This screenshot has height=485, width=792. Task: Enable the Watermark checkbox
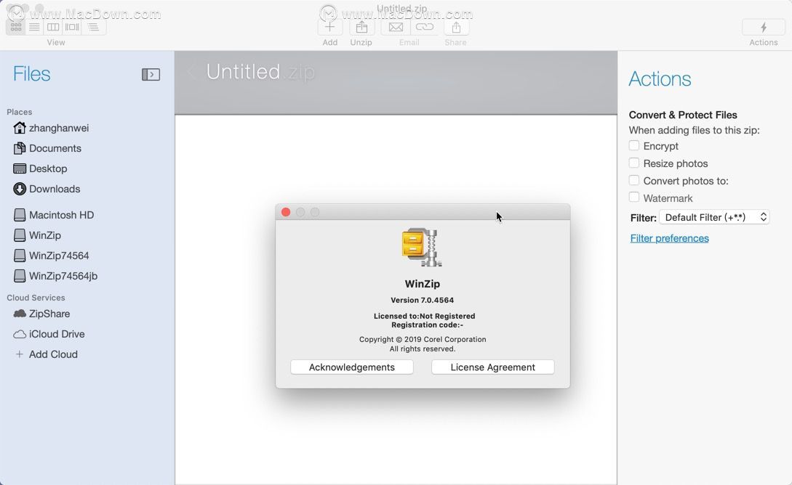(634, 197)
